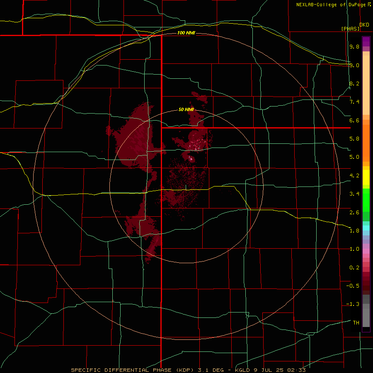This screenshot has width=373, height=373.
Task: Click the -0.5 color scale value
Action: [x=353, y=286]
